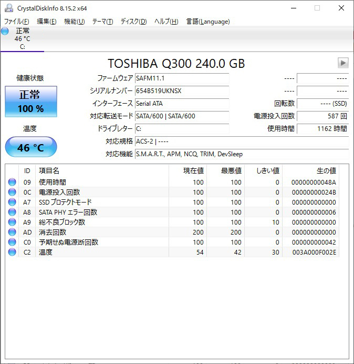Select the C: drive tab showing 正常 46 °C
The height and width of the screenshot is (364, 354).
click(x=22, y=39)
